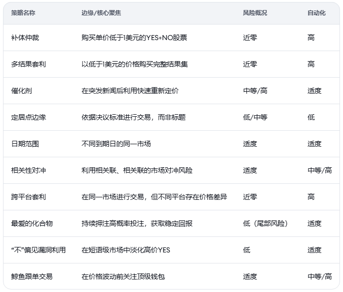The image size is (343, 292).
Task: Click the 风险概况 column header
Action: pos(255,13)
